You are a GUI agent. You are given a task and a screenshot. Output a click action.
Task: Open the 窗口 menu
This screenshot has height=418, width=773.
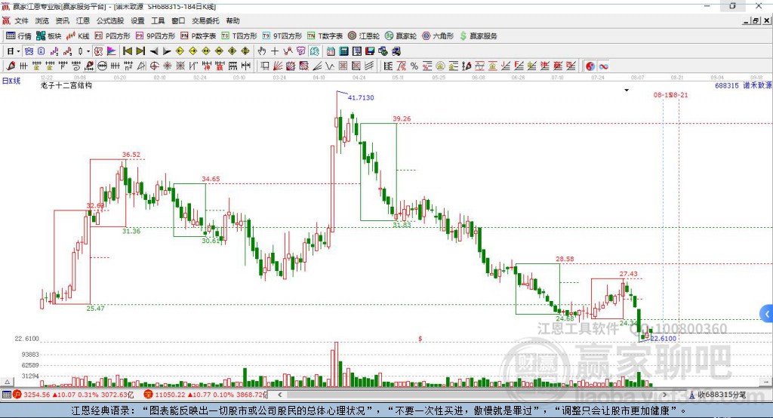[178, 20]
